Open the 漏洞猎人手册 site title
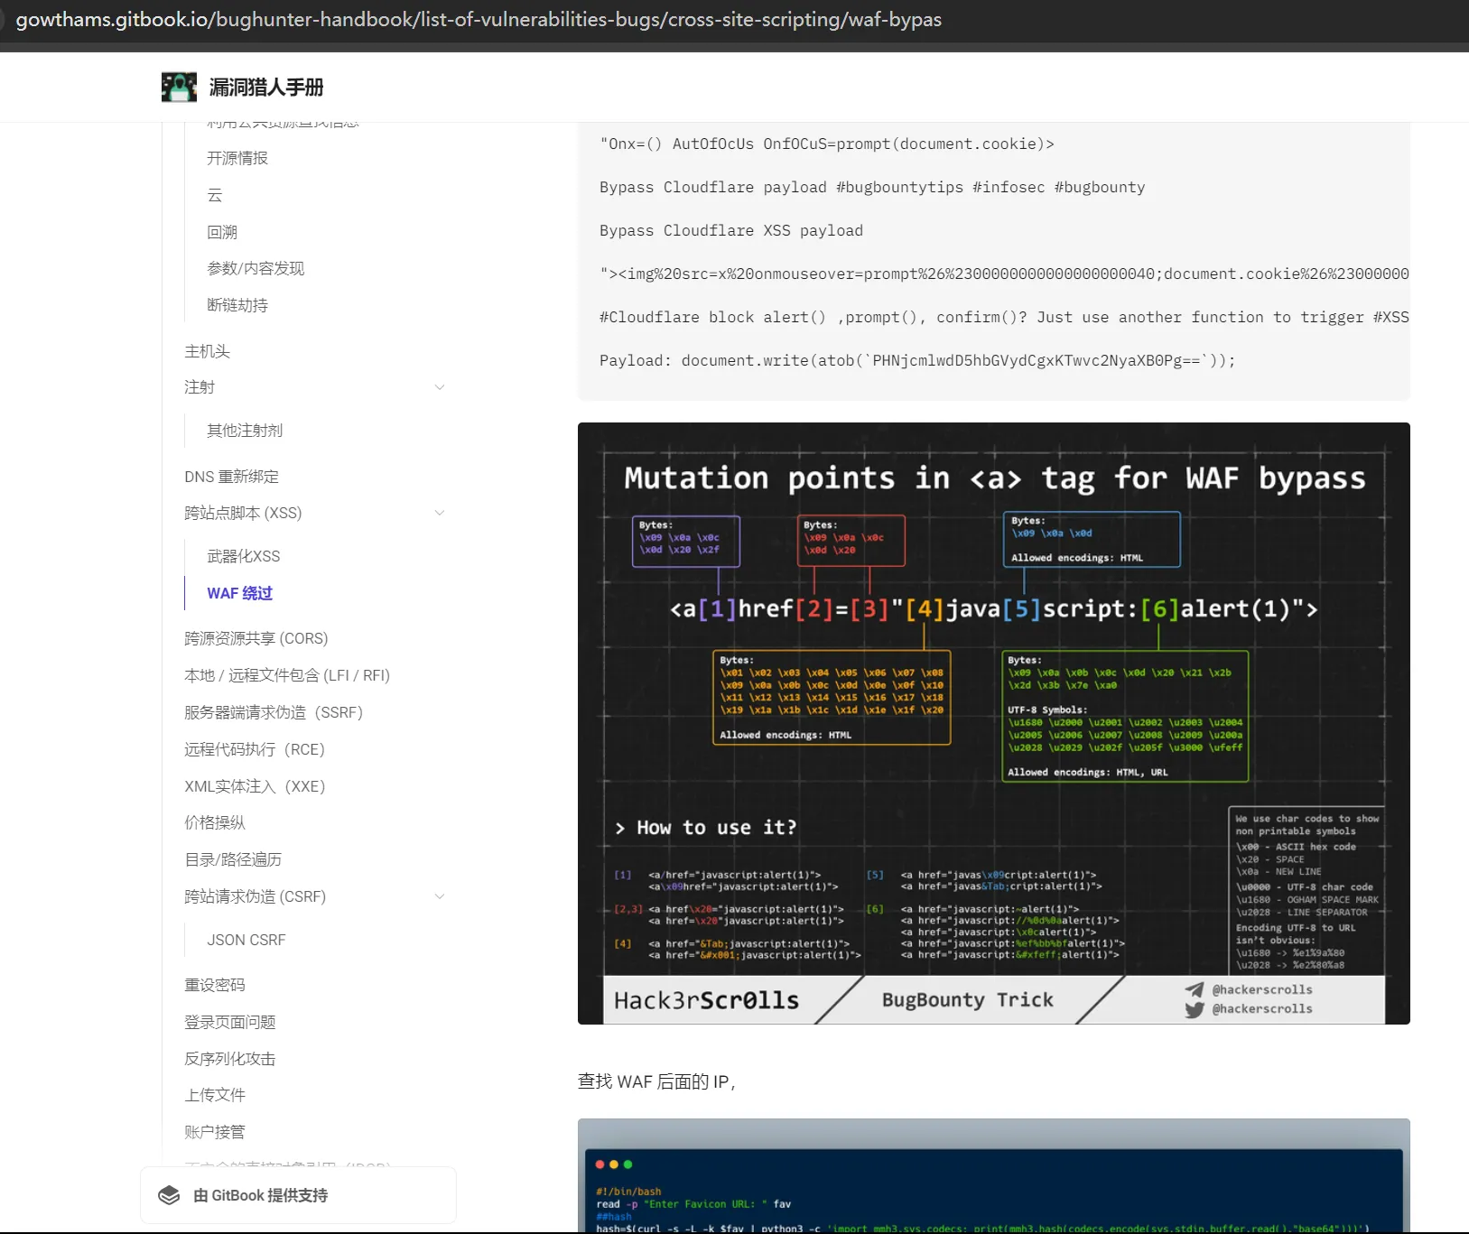The width and height of the screenshot is (1469, 1234). click(266, 88)
